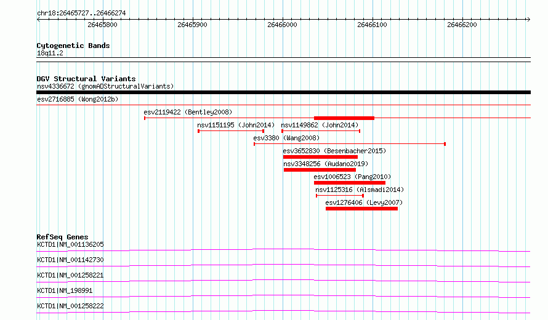Click the KCTD1|NM_001136205 gene label

coord(70,244)
